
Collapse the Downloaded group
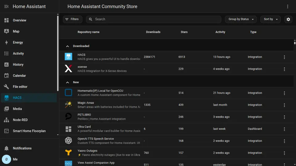tap(68, 46)
